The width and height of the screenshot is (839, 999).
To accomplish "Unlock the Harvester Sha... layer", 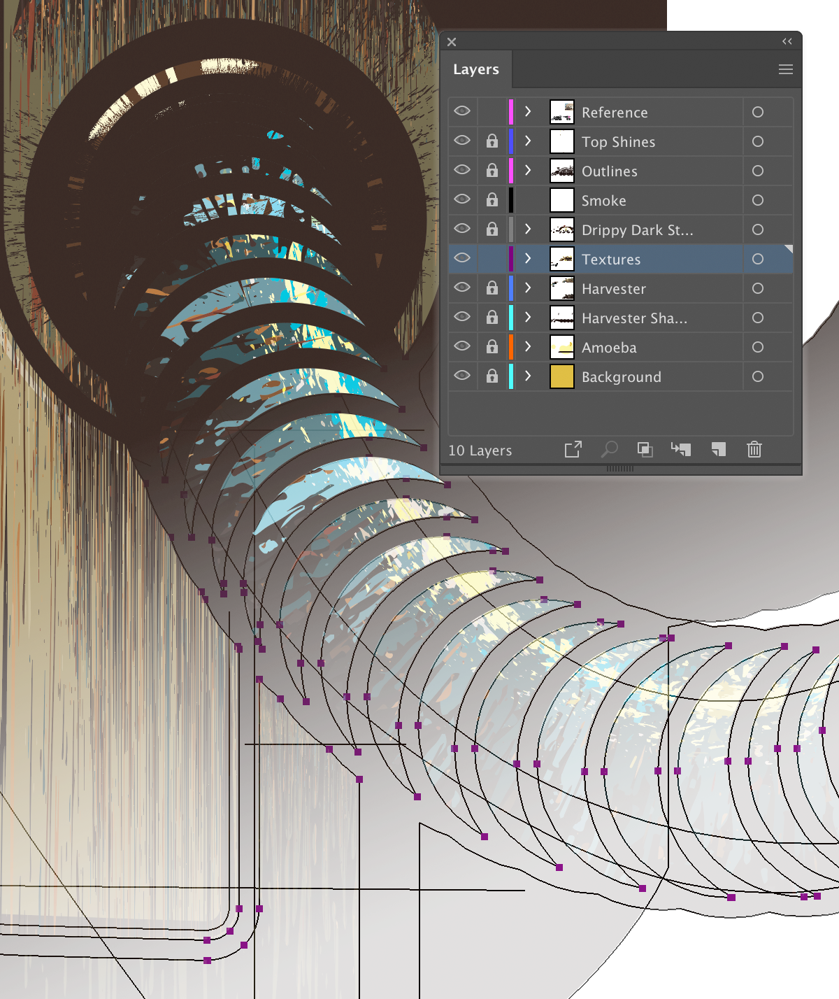I will 492,318.
